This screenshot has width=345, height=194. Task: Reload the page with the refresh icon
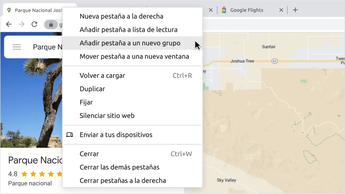pos(34,24)
